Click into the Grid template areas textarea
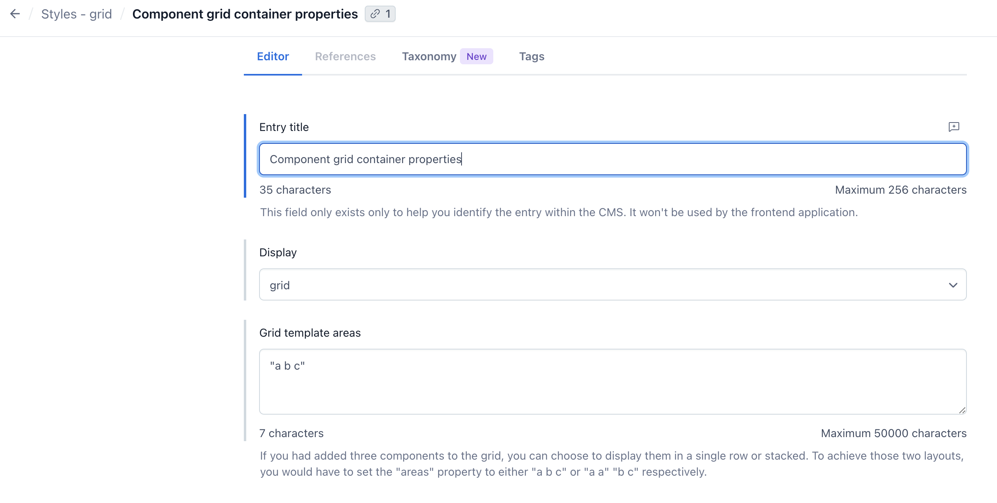The width and height of the screenshot is (997, 503). point(613,382)
